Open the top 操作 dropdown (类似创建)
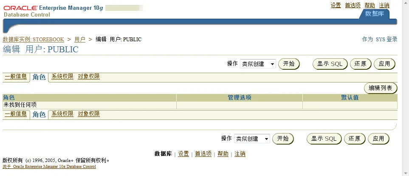 (x=258, y=64)
